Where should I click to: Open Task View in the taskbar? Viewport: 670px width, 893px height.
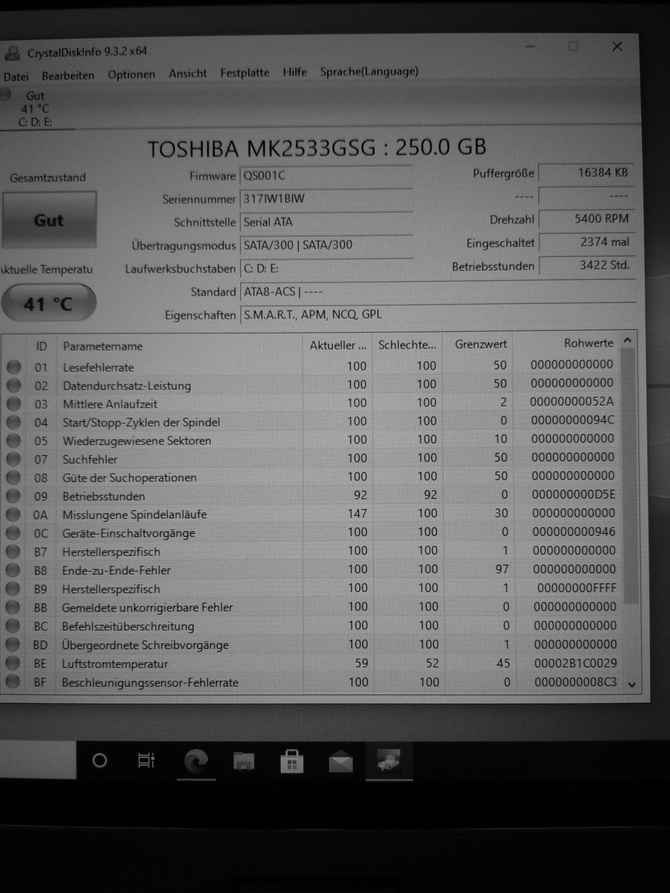tap(146, 761)
